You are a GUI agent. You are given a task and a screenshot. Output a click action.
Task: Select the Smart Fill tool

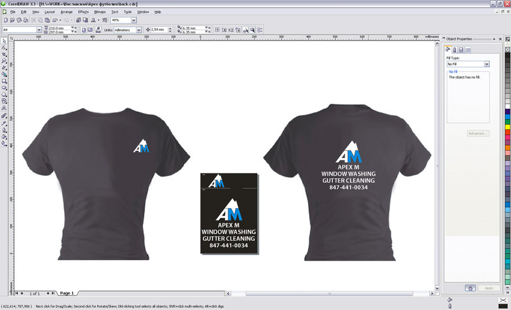click(x=4, y=74)
